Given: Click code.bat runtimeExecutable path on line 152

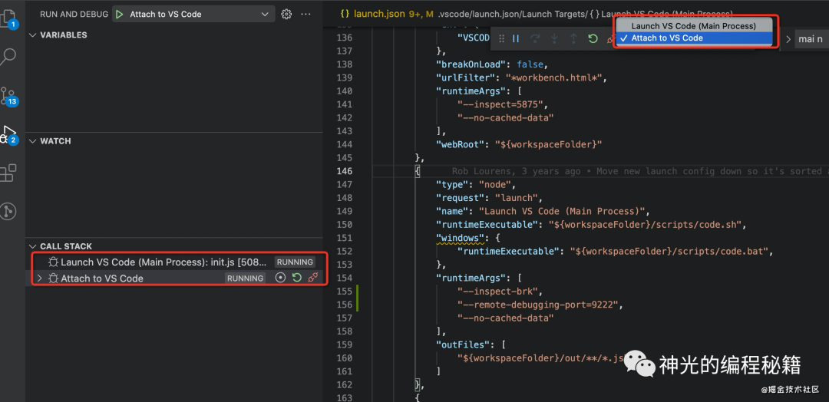Looking at the screenshot, I should pyautogui.click(x=669, y=252).
